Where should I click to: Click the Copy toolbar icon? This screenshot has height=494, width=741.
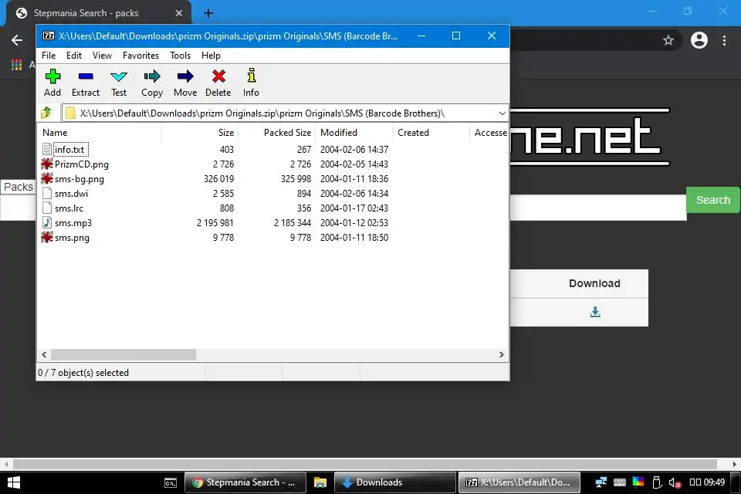click(x=152, y=76)
